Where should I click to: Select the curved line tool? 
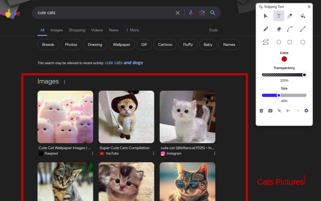pos(290,29)
